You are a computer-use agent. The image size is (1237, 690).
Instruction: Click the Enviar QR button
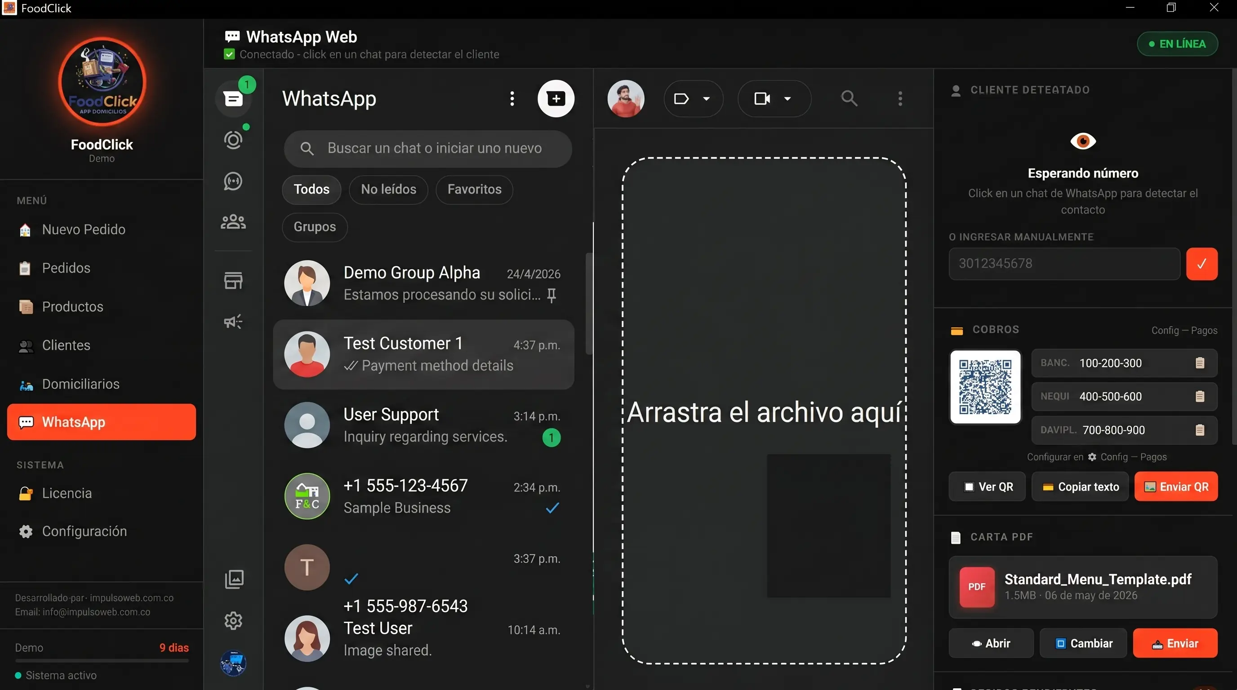1176,487
